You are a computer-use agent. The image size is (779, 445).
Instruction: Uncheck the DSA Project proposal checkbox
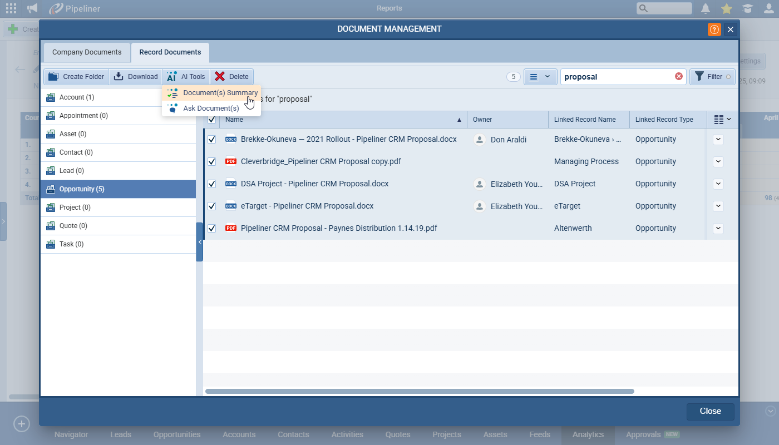coord(211,184)
